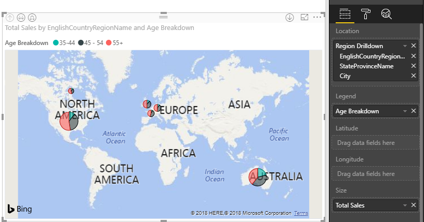
Task: Open Age Breakdown field dropdown arrow
Action: (405, 111)
